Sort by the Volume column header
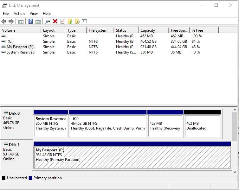 (x=21, y=30)
